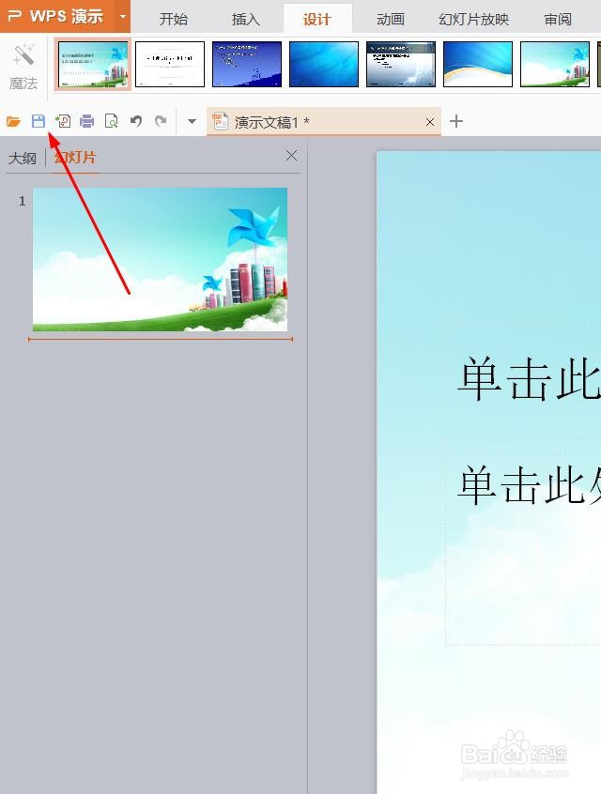Click the redo arrow icon
This screenshot has width=601, height=794.
click(x=161, y=121)
